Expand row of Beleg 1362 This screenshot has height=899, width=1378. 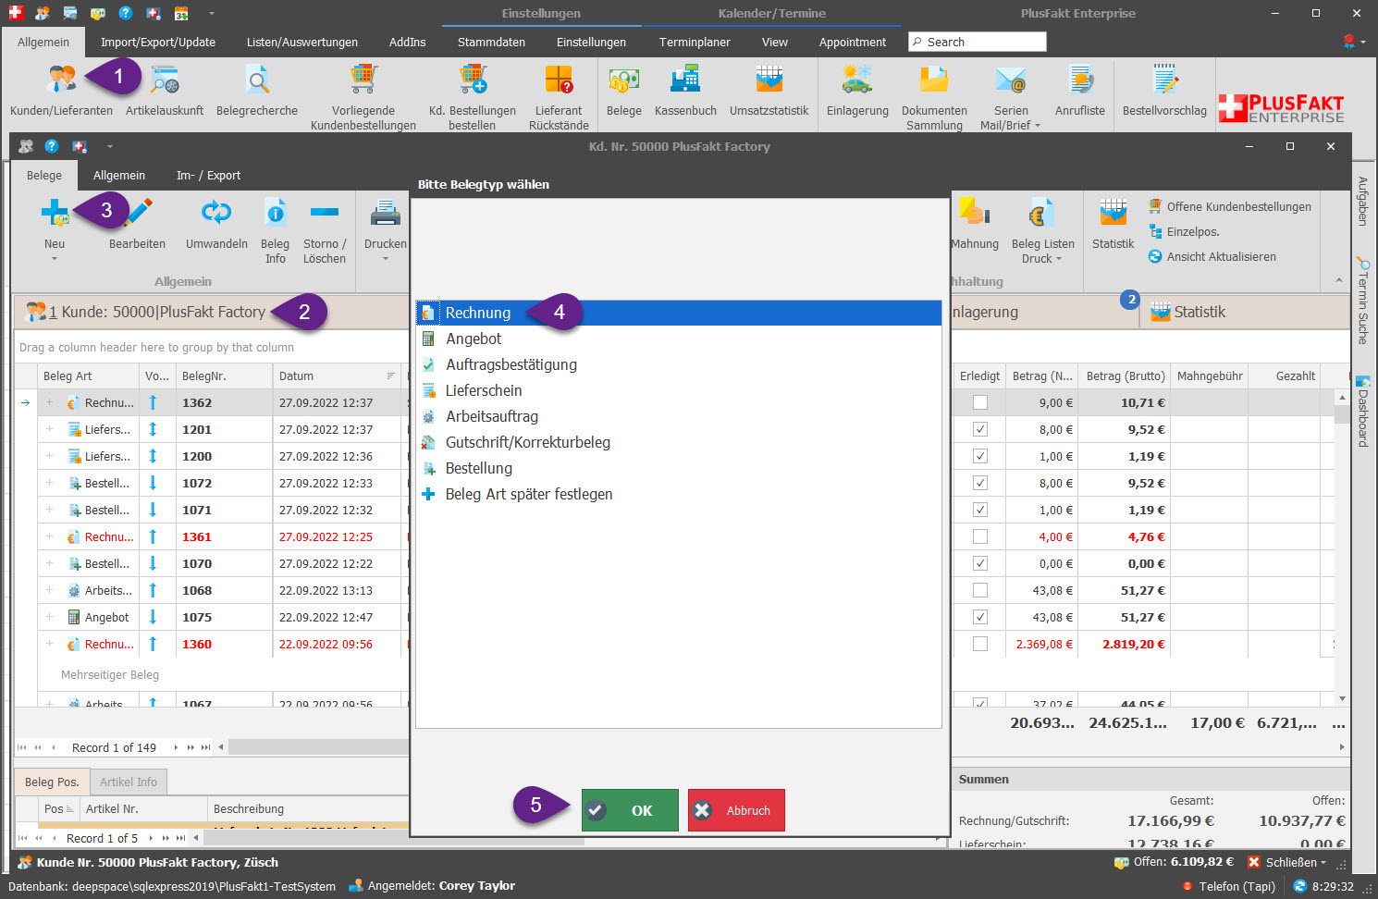[x=50, y=402]
